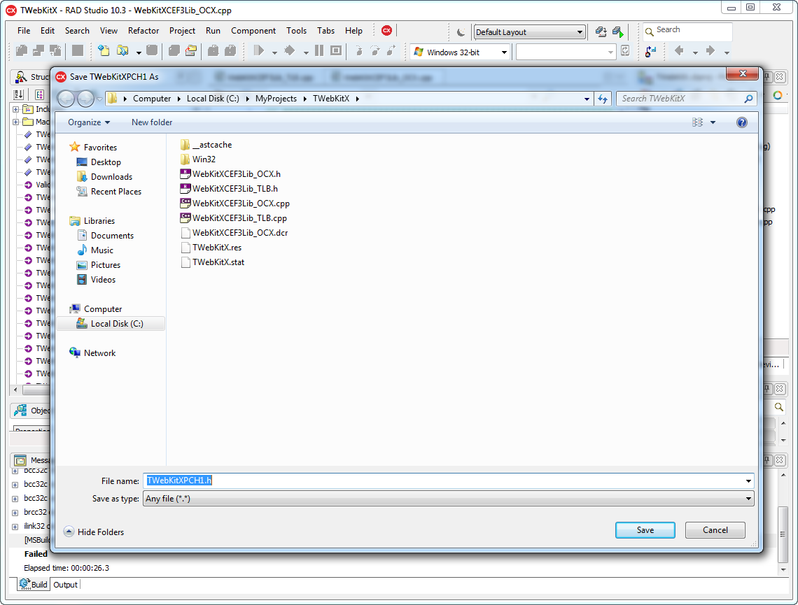Screen dimensions: 798x605
Task: Click the Save button
Action: click(645, 530)
